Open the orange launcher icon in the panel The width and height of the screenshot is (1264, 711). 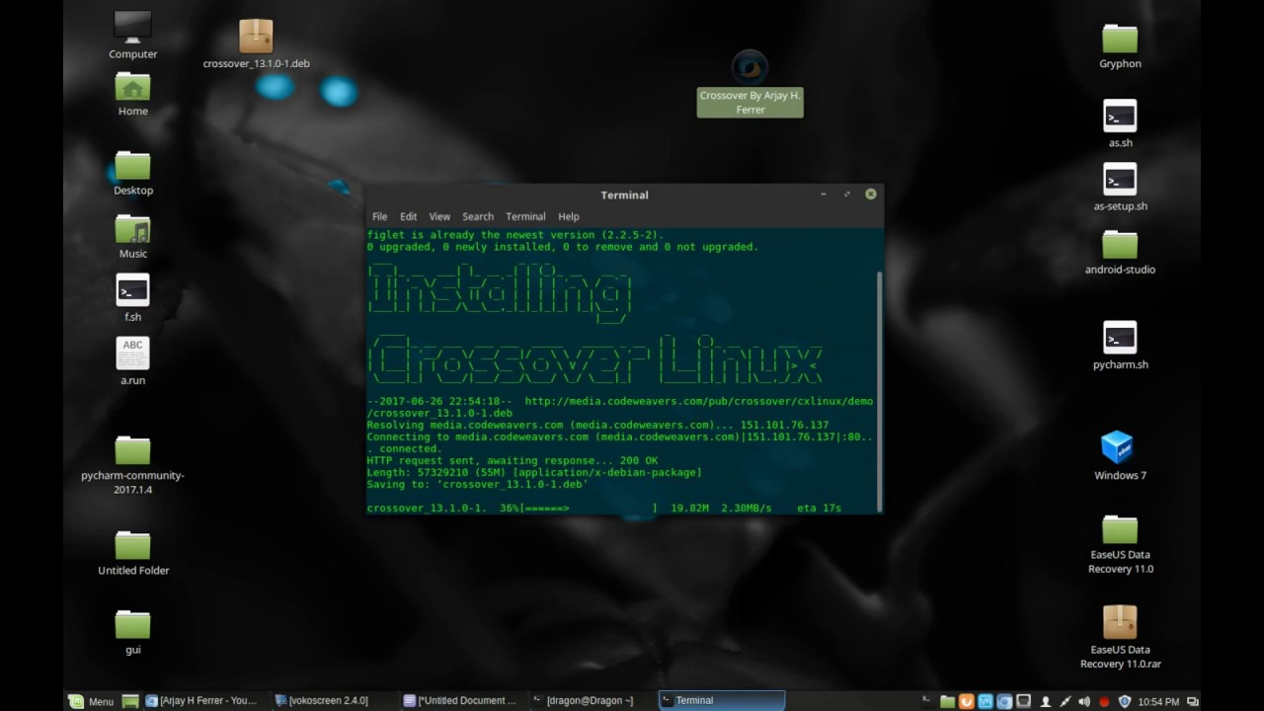coord(967,701)
